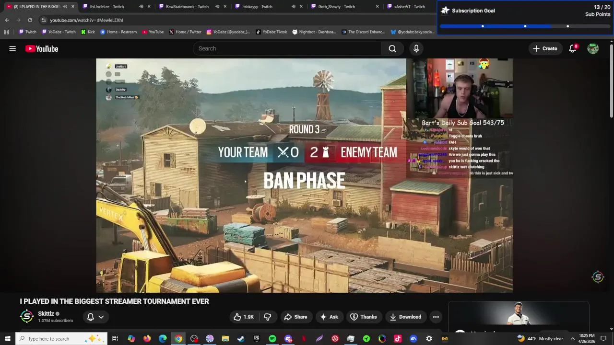Open the Nightbot Dashboard bookmark
This screenshot has height=345, width=614.
[314, 32]
